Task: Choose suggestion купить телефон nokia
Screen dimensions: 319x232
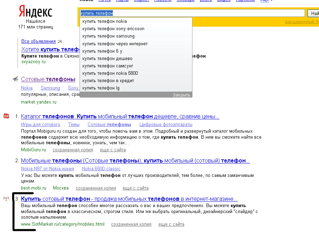Action: click(x=136, y=21)
